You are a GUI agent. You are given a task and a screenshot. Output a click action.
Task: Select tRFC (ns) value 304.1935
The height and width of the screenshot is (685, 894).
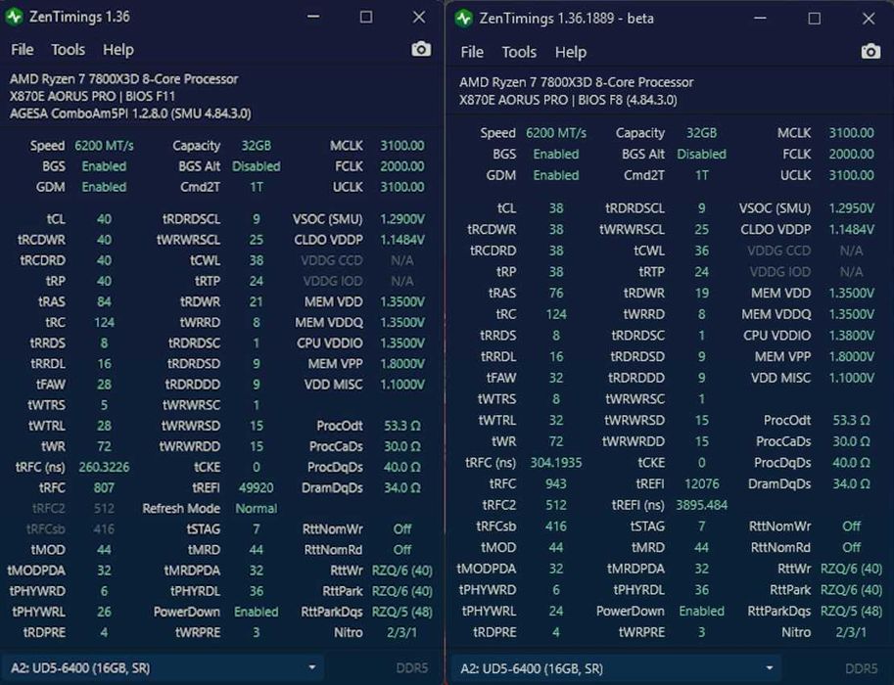pyautogui.click(x=556, y=462)
